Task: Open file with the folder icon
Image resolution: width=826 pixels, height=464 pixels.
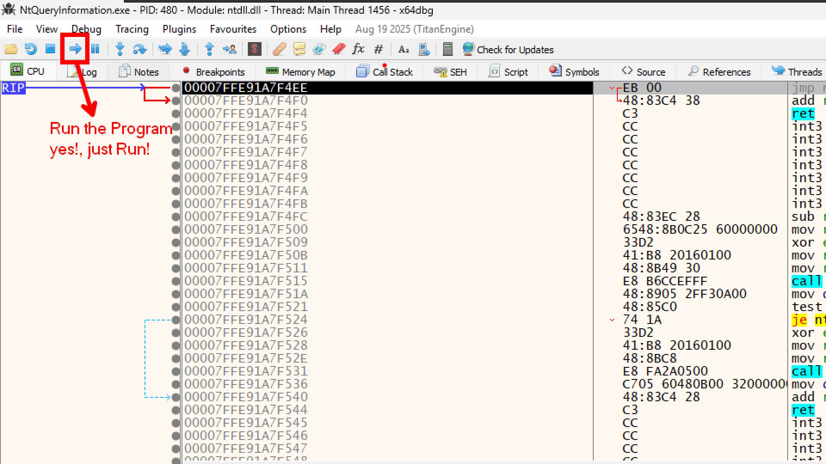Action: coord(11,49)
